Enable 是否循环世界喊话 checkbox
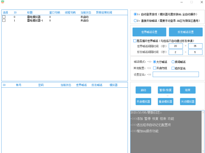Screen dimensions: 205x153 pos(135,41)
